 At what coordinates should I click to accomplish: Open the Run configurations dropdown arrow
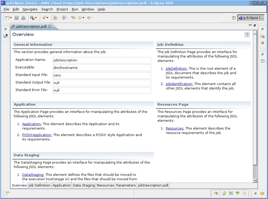pyautogui.click(x=36, y=18)
